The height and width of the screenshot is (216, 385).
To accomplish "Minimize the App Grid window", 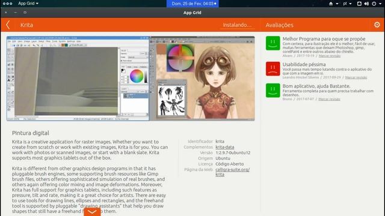I will click(16, 13).
